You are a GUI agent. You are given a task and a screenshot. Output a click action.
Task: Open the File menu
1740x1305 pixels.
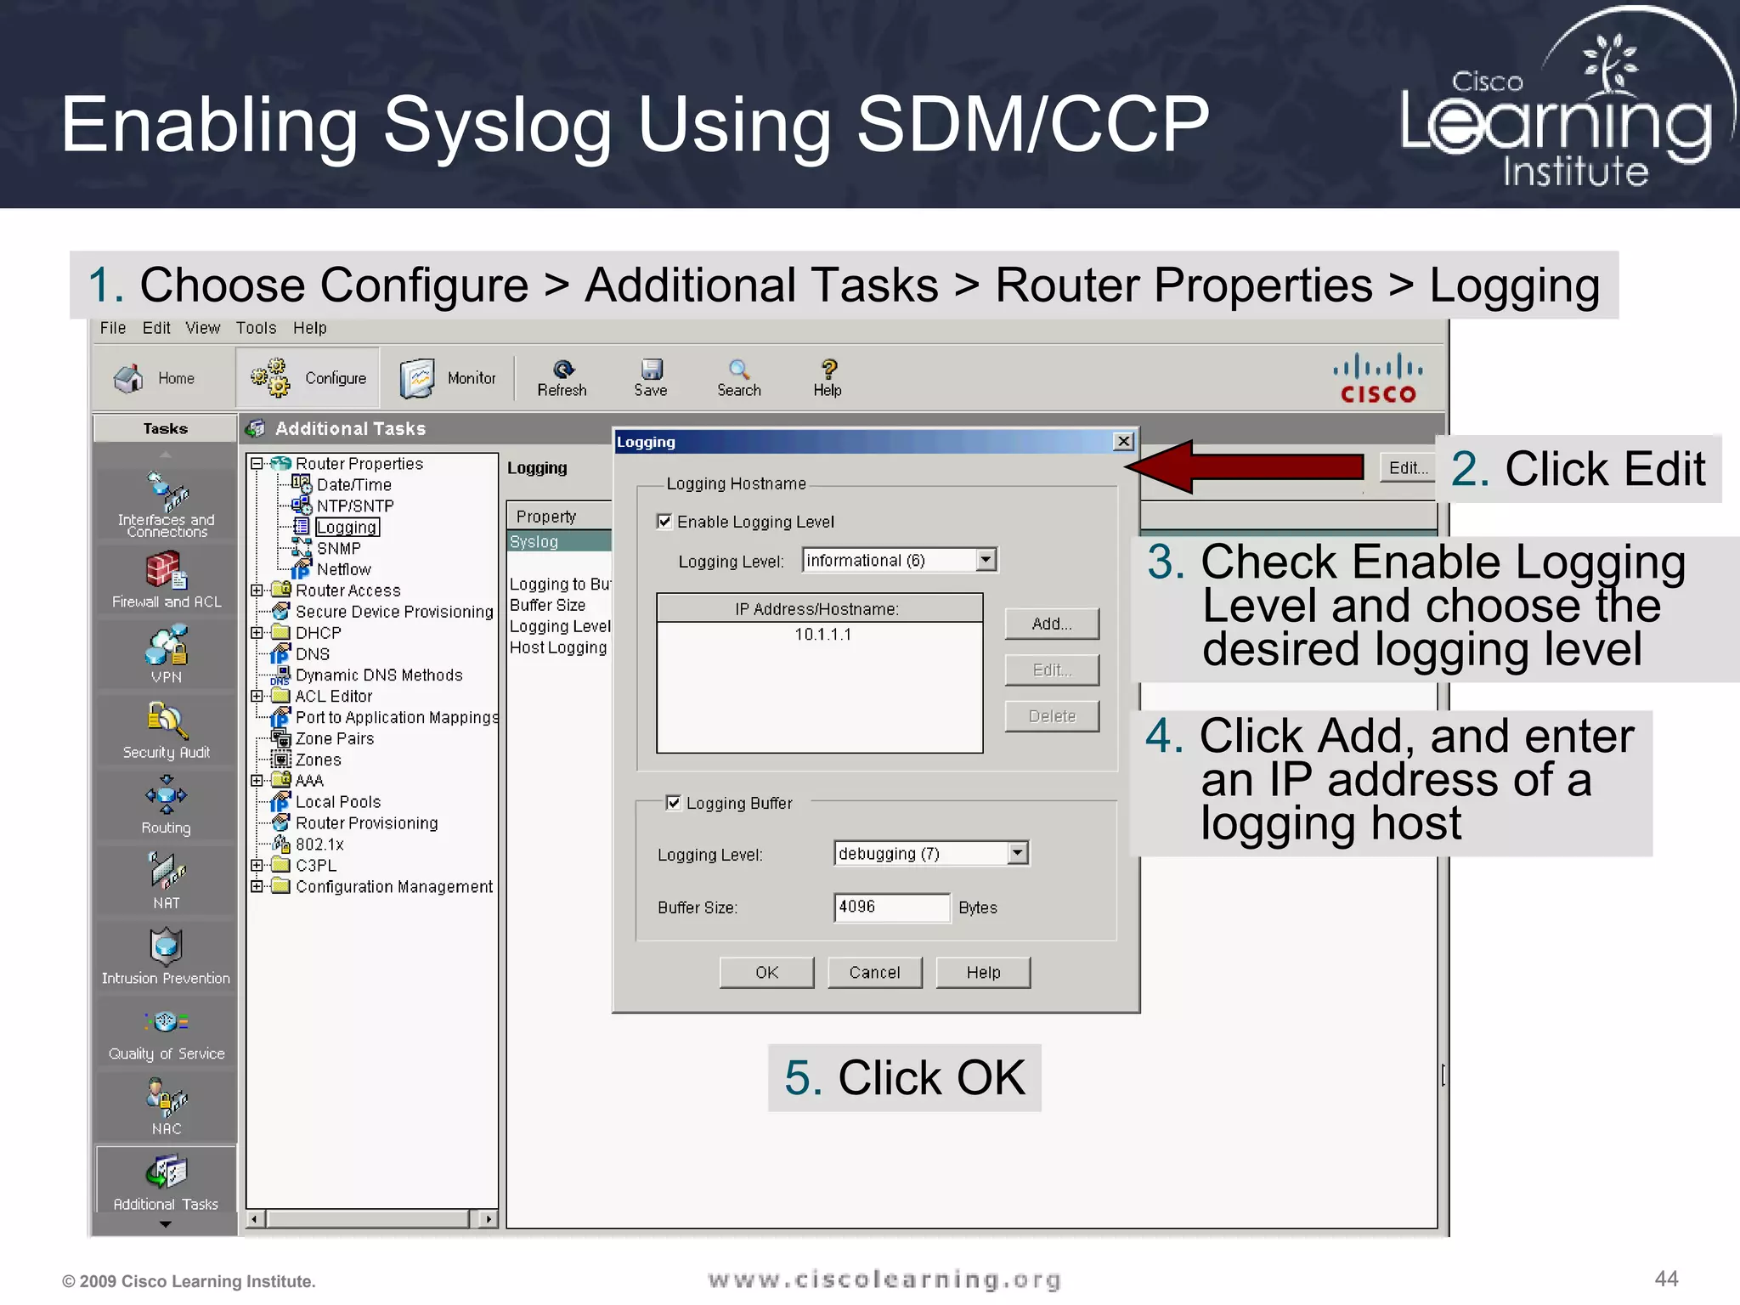click(112, 328)
